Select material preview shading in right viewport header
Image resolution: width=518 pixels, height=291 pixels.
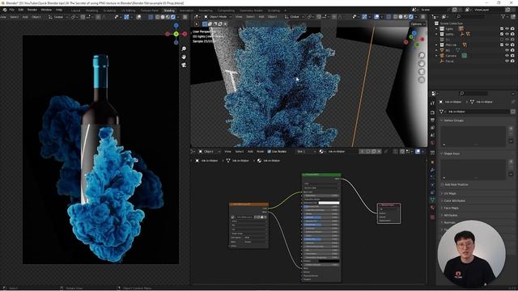tap(405, 16)
